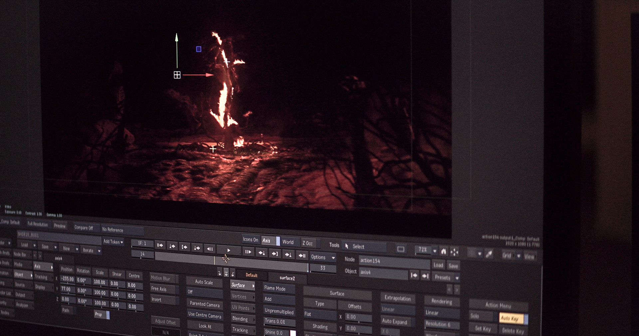The width and height of the screenshot is (639, 336).
Task: Toggle the Prop button
Action: point(102,314)
